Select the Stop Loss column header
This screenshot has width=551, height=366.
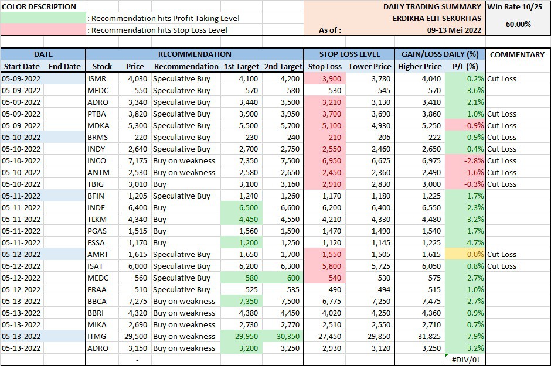pyautogui.click(x=325, y=67)
